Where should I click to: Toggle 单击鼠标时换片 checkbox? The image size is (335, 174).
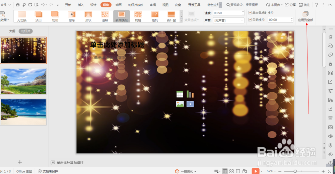[x=250, y=13]
